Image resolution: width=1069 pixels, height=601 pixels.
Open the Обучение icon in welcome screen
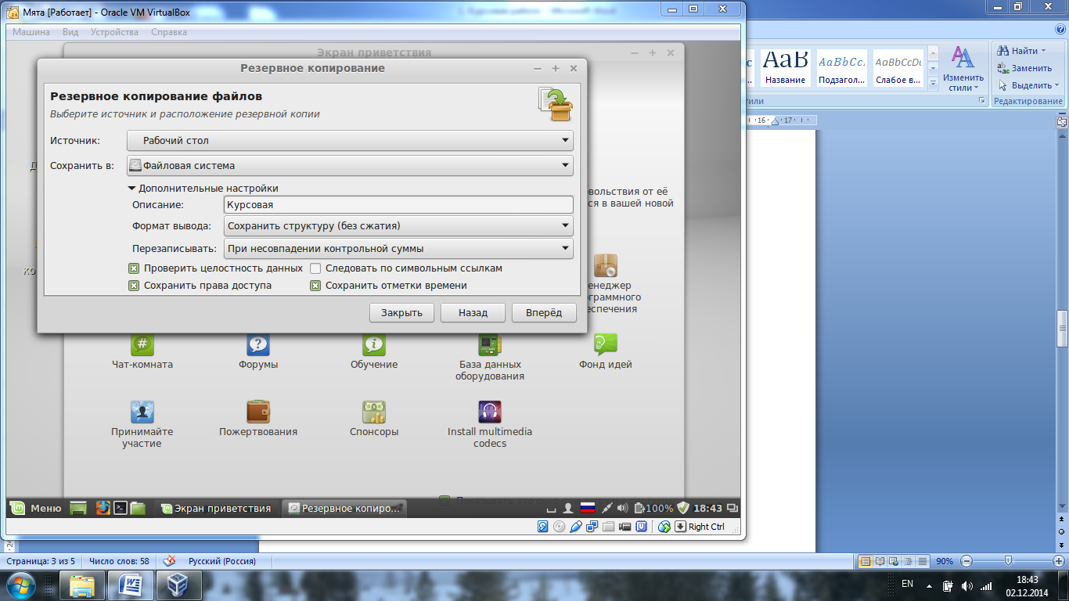point(374,344)
